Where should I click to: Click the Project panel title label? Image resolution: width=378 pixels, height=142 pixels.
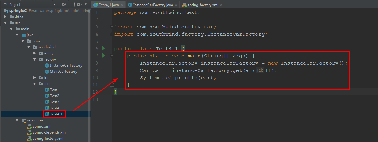pyautogui.click(x=15, y=5)
